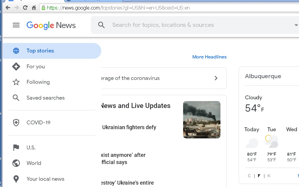The image size is (299, 187).
Task: Click the Albuquerque weather location title
Action: tap(263, 76)
